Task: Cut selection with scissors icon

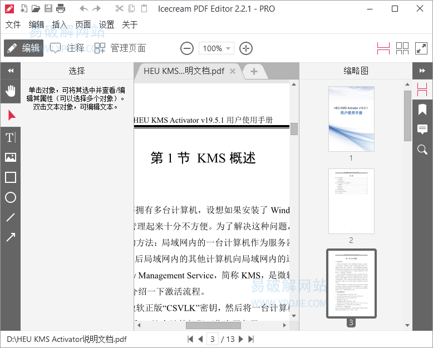Action: coord(119,8)
